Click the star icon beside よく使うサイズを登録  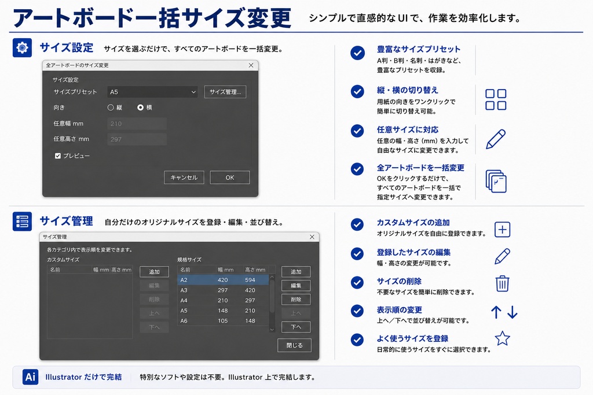tap(502, 338)
